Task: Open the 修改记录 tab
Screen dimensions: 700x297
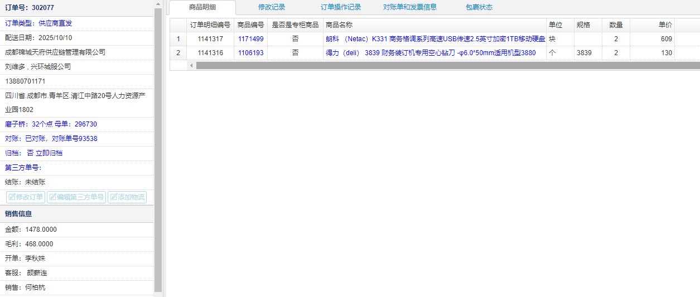Action: (x=272, y=7)
